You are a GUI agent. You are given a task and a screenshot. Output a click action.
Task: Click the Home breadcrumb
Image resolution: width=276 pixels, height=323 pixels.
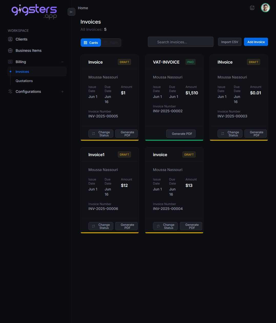coord(83,8)
